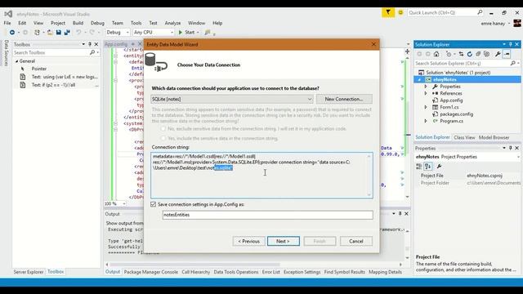Viewport: 523px width, 294px height.
Task: Click the Data Sources vertical side tab
Action: click(6, 52)
